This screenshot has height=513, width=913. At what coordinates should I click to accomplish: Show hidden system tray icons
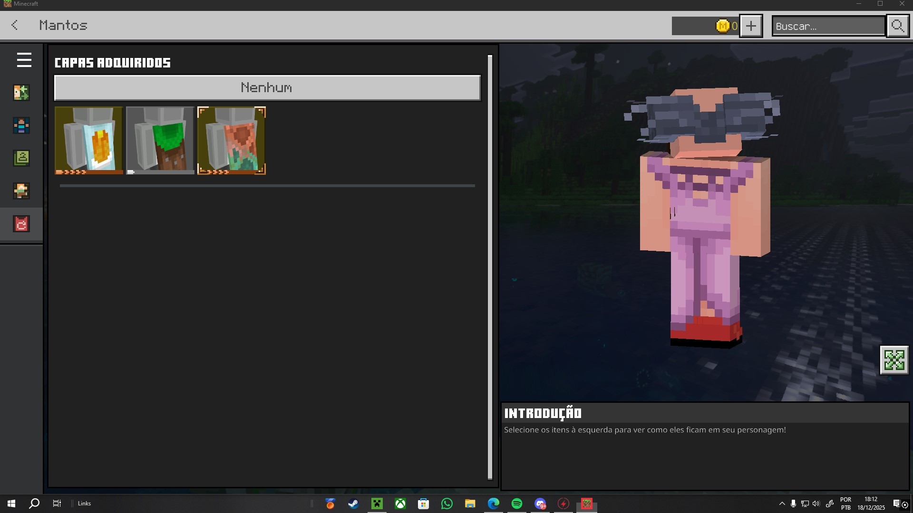pos(782,503)
